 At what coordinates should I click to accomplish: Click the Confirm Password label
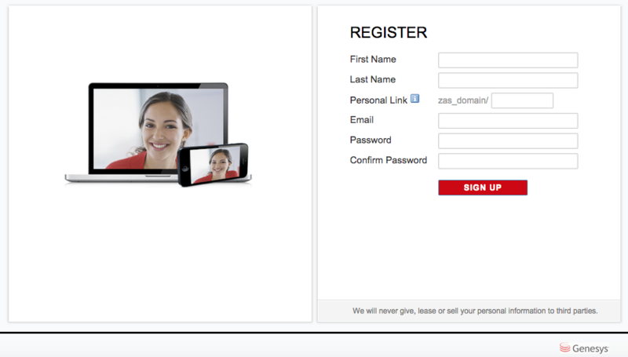[x=389, y=160]
